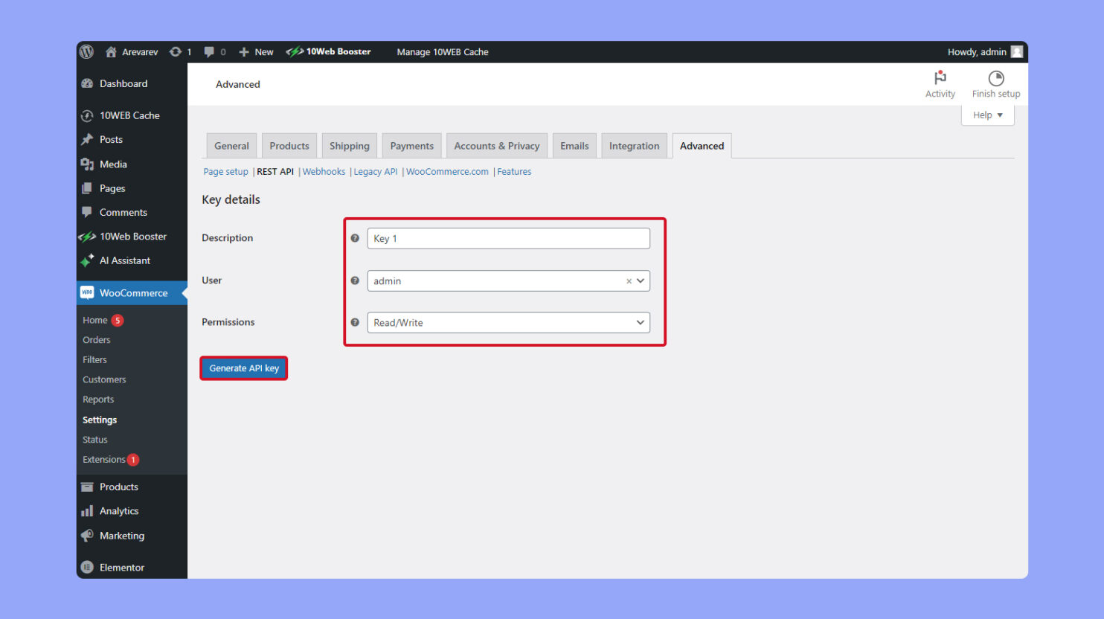The width and height of the screenshot is (1104, 619).
Task: Click the comments bubble icon
Action: (x=211, y=51)
